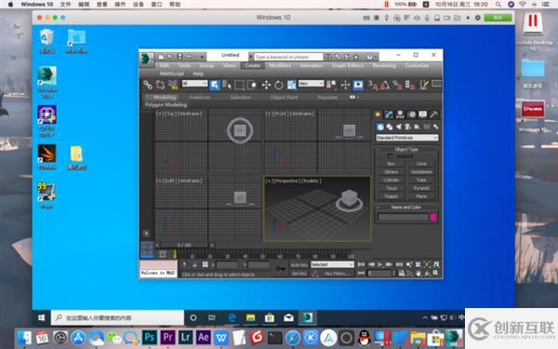Expand the Polygon Modeling panel

(x=166, y=104)
